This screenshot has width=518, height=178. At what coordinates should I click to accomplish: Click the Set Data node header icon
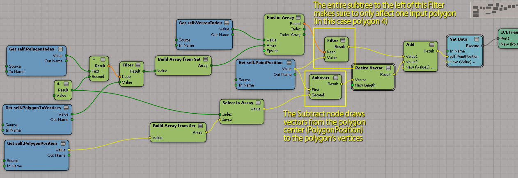pyautogui.click(x=476, y=39)
